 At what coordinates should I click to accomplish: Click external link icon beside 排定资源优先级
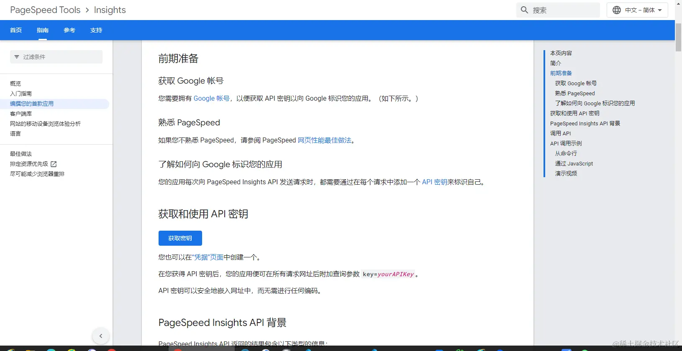click(x=54, y=164)
